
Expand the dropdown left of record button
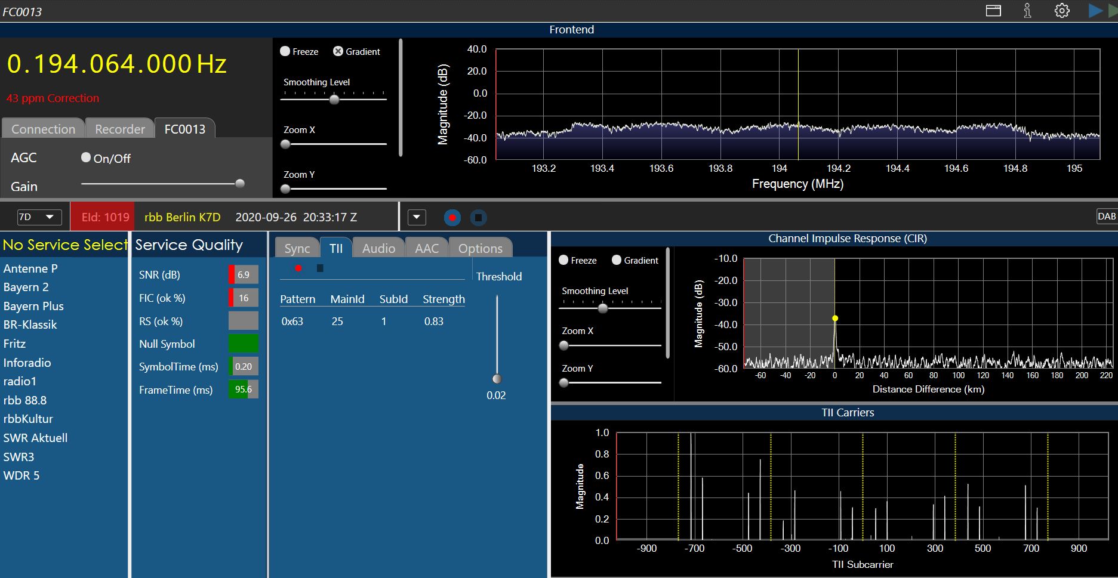click(417, 217)
